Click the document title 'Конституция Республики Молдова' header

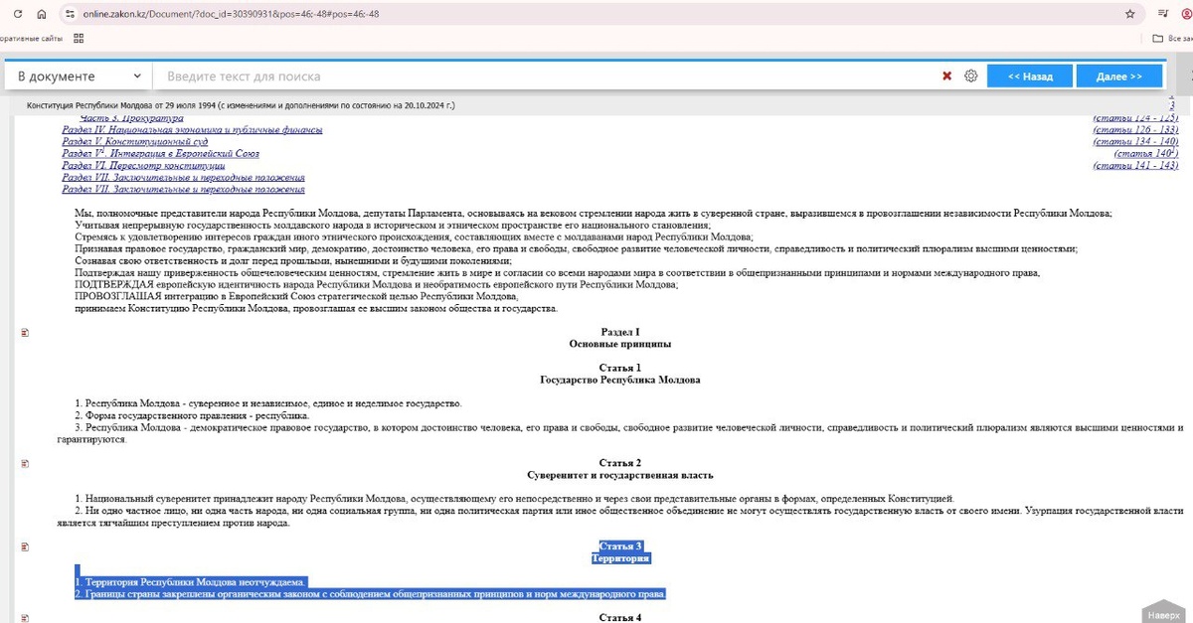[x=241, y=104]
